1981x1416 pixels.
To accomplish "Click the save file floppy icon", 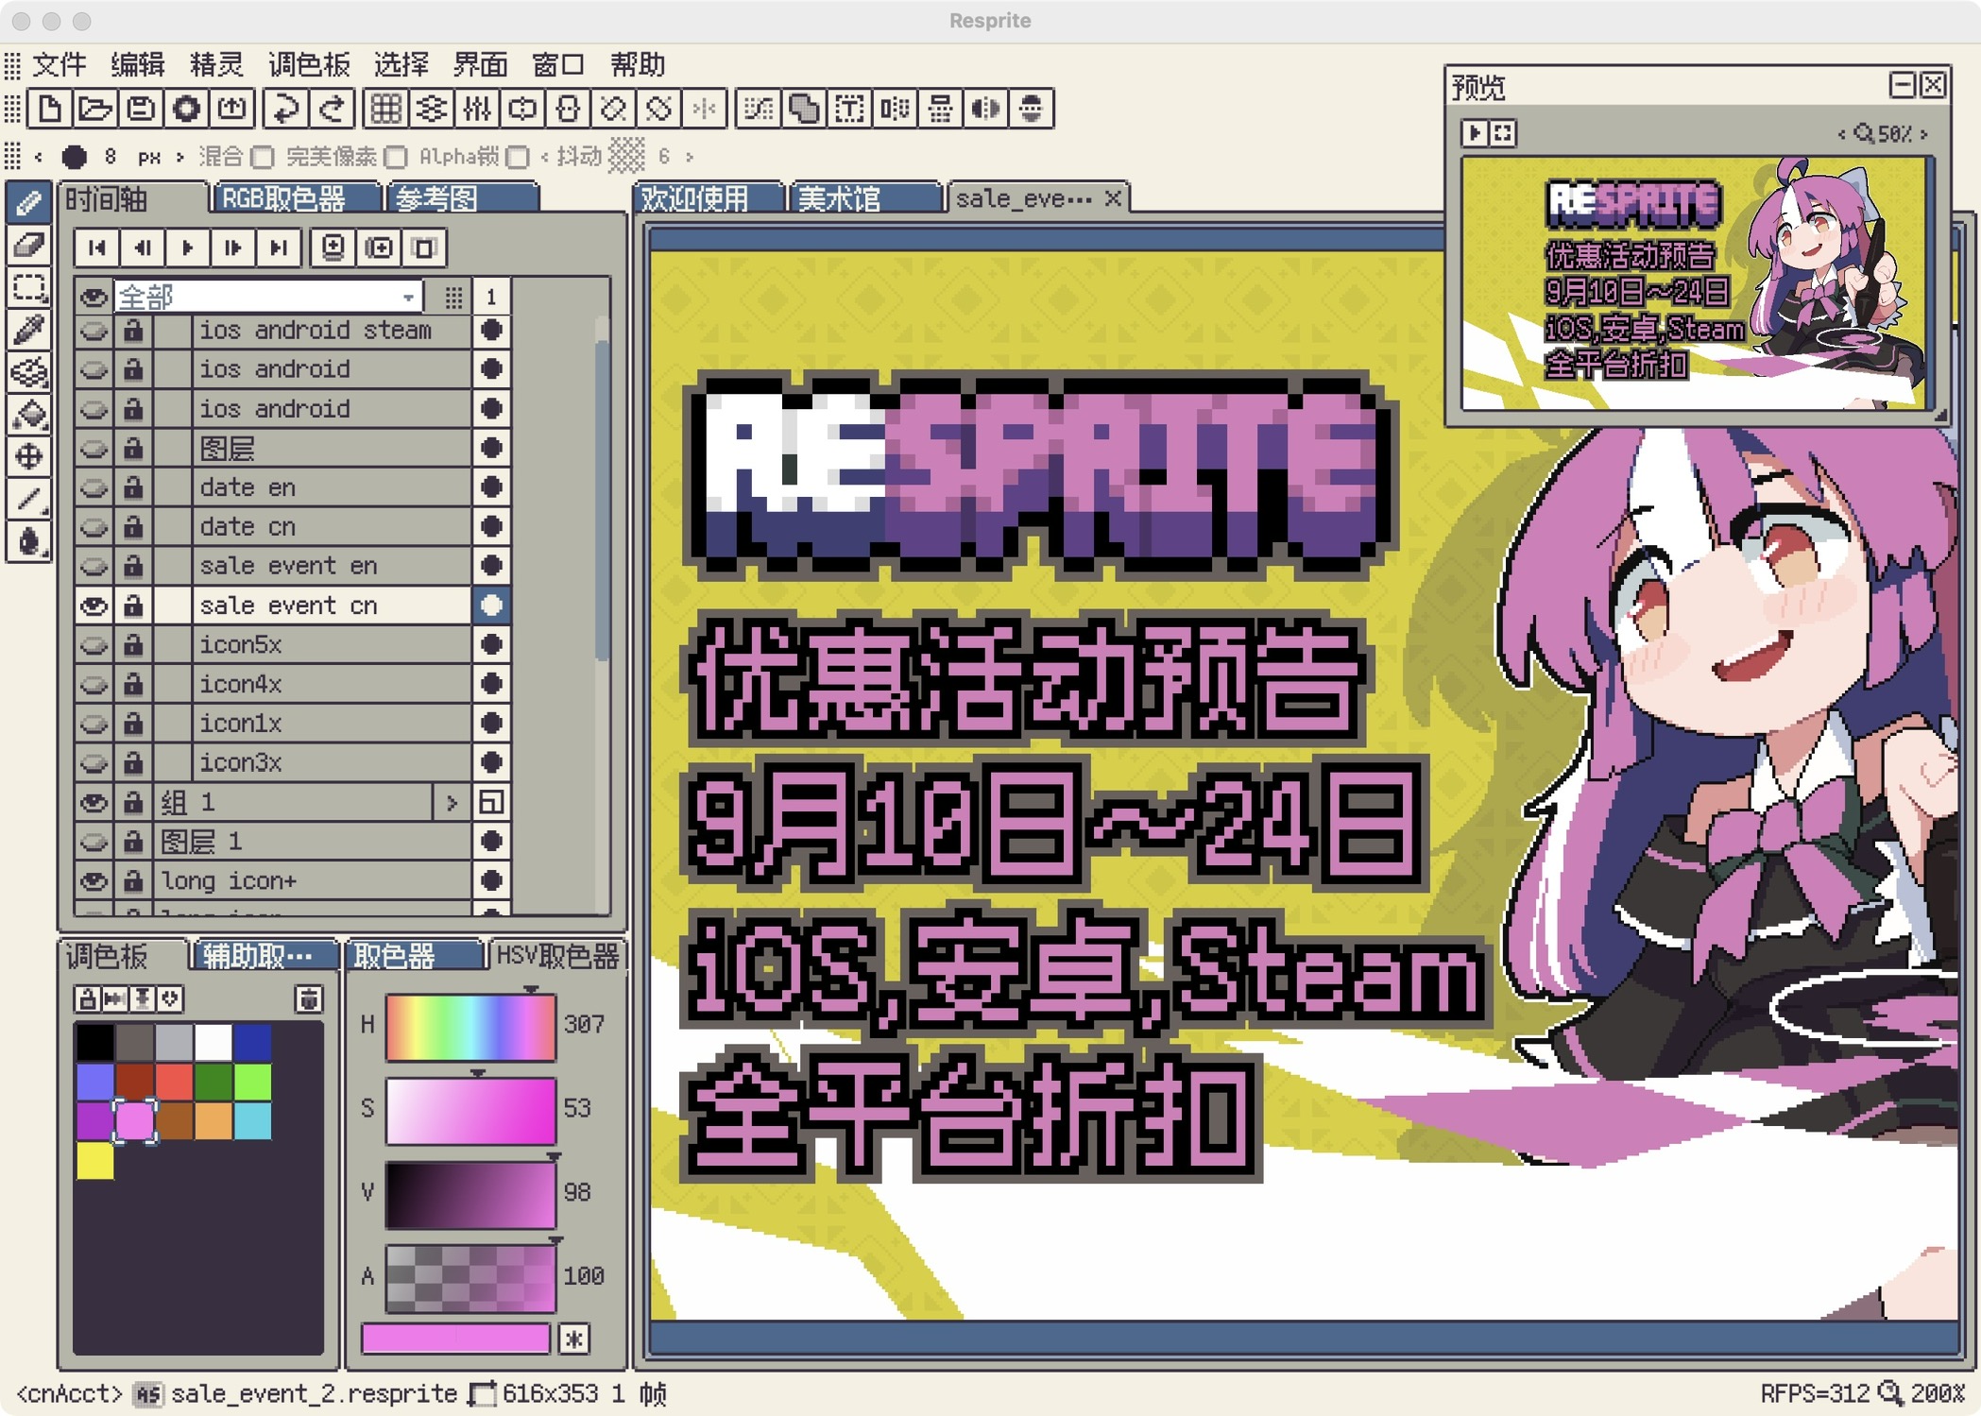I will (x=141, y=109).
